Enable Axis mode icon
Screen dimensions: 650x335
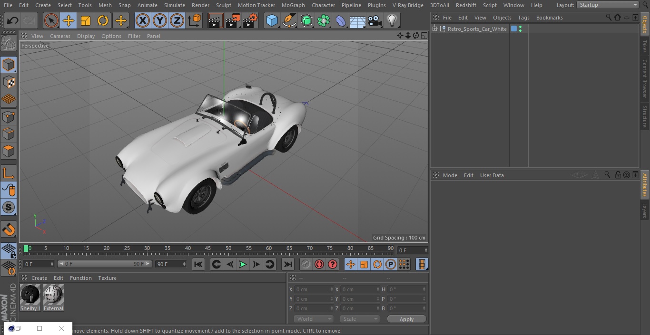[x=9, y=173]
